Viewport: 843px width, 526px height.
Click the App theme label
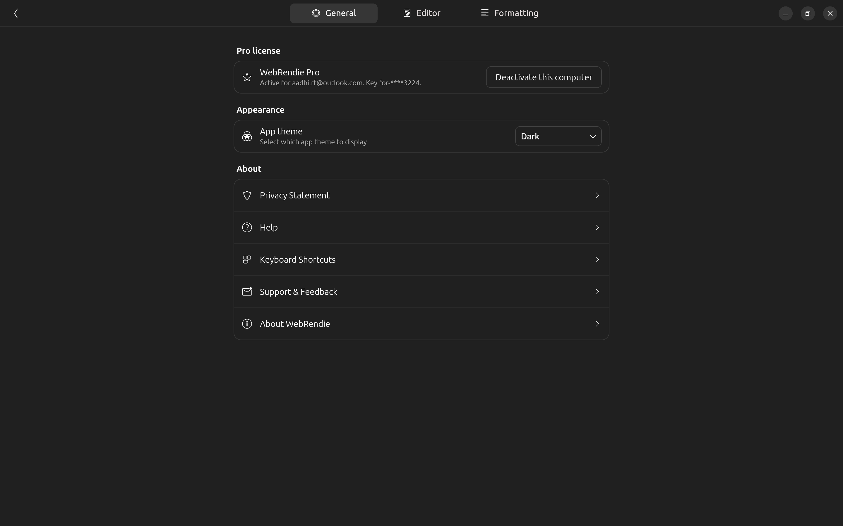[281, 131]
